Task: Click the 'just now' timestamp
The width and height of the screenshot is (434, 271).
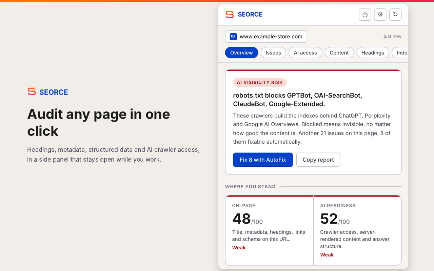Action: (393, 36)
